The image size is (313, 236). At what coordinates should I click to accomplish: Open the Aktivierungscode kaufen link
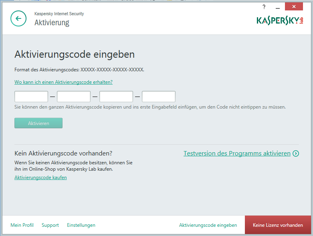pyautogui.click(x=40, y=178)
